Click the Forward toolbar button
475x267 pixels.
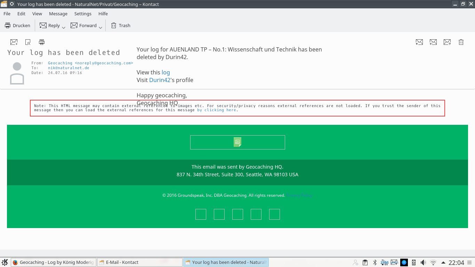point(83,25)
